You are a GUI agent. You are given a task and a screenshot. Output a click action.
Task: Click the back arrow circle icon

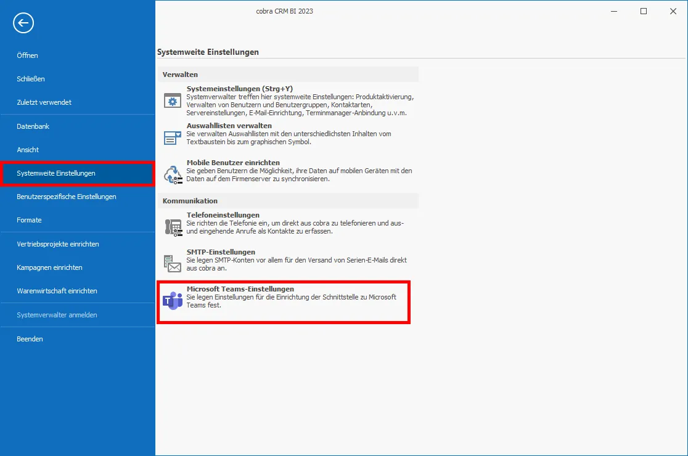point(23,23)
